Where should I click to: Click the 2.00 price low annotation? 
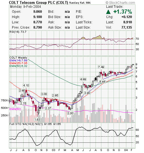point(70,113)
